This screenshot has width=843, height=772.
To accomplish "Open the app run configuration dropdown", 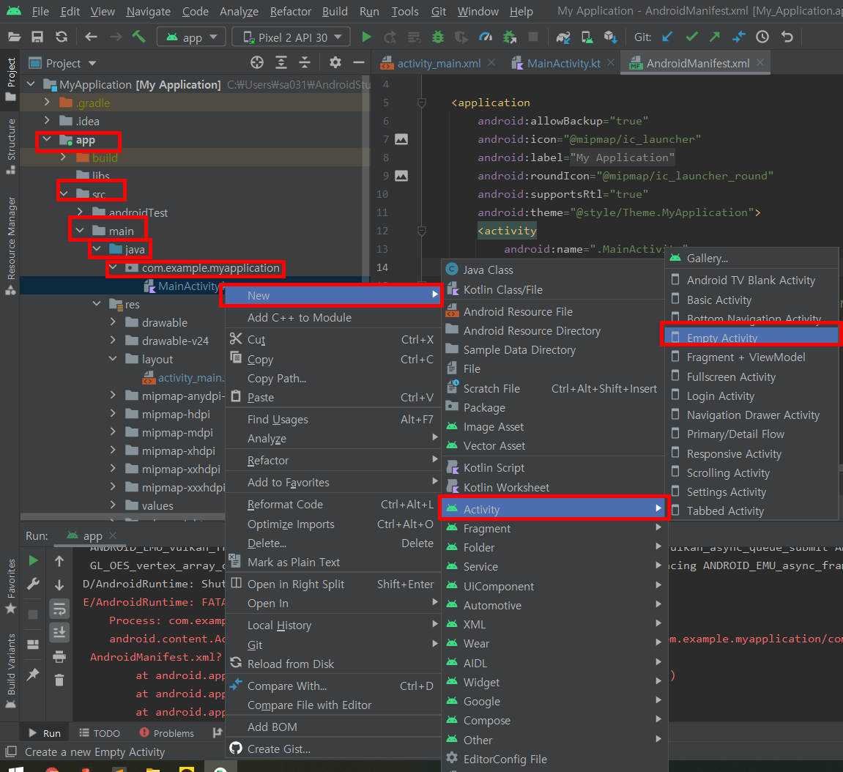I will coord(191,37).
